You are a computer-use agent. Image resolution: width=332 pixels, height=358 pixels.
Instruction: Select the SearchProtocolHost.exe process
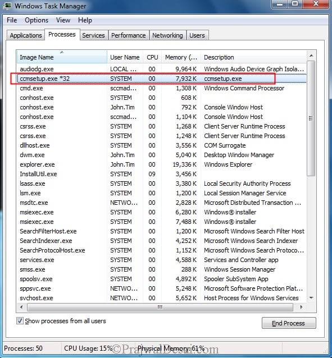(x=162, y=250)
